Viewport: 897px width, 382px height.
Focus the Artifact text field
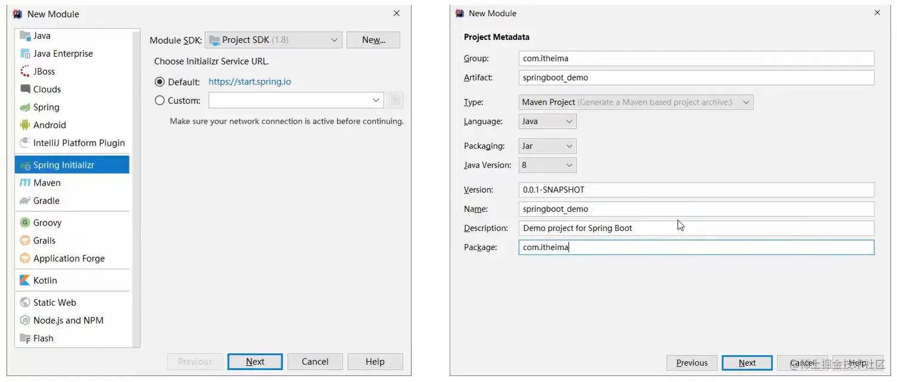tap(696, 78)
